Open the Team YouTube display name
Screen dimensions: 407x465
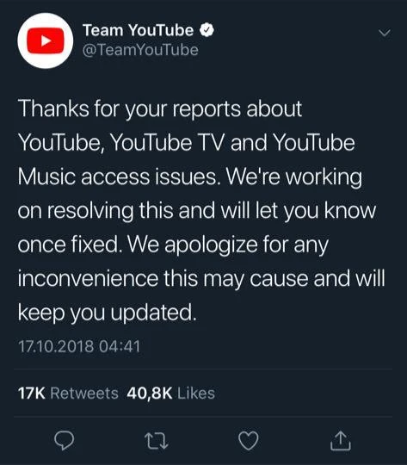139,30
